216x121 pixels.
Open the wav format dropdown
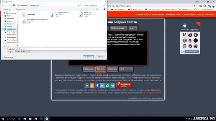[133, 28]
